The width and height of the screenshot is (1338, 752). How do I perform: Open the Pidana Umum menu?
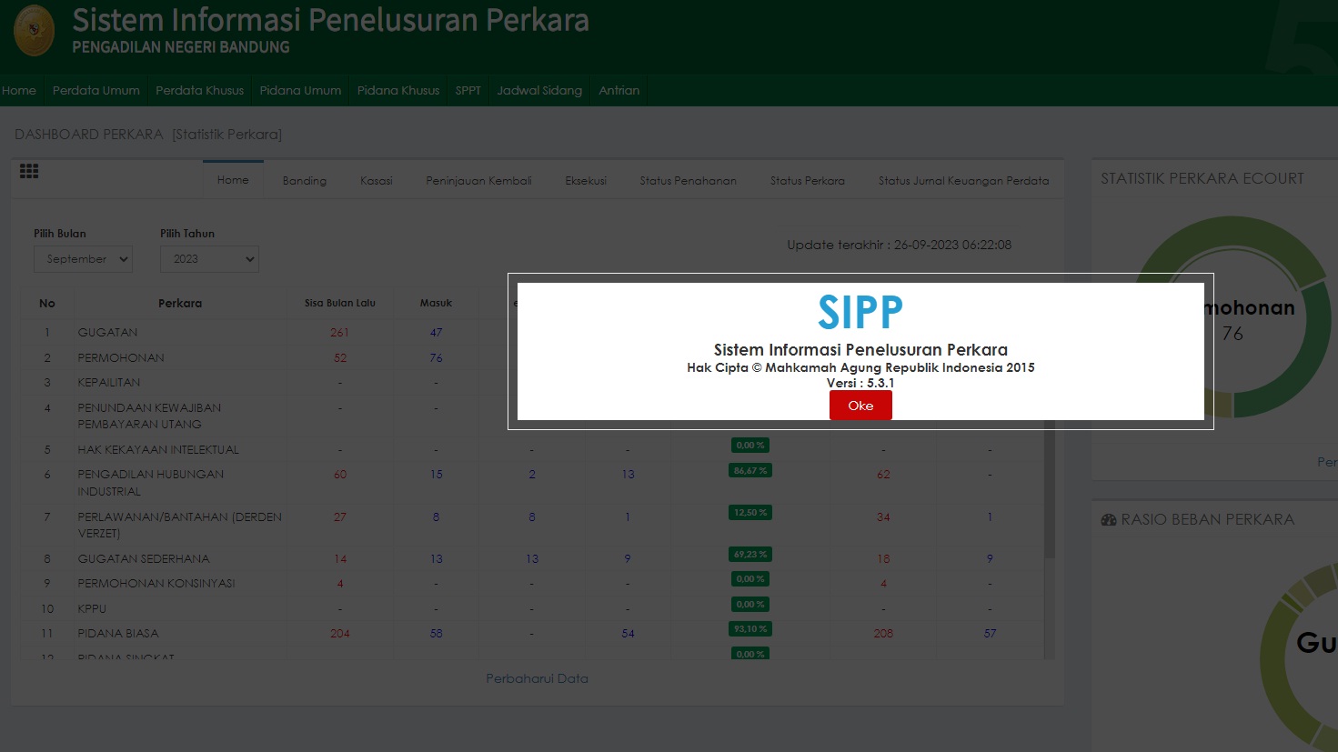tap(300, 90)
